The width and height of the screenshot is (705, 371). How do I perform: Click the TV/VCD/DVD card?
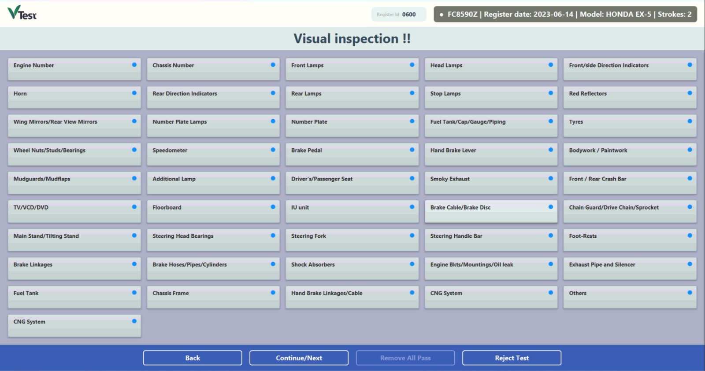[74, 212]
